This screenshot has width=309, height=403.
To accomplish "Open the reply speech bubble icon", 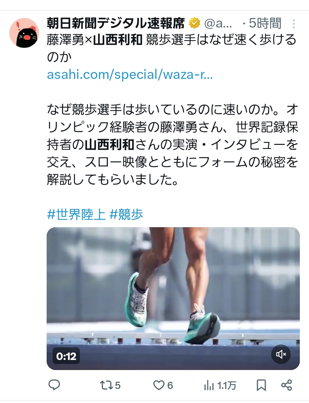I will coord(54,385).
